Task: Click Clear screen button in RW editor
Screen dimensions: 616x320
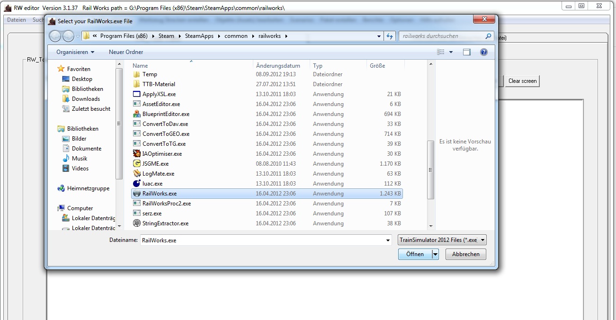Action: point(522,81)
